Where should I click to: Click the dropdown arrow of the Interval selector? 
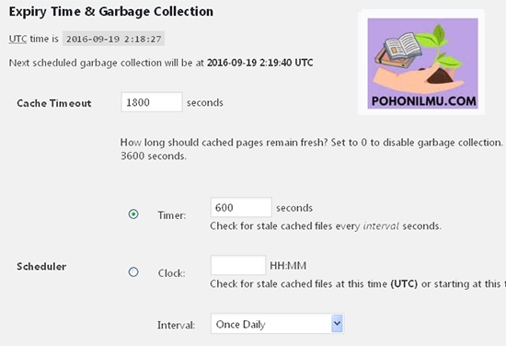[337, 323]
